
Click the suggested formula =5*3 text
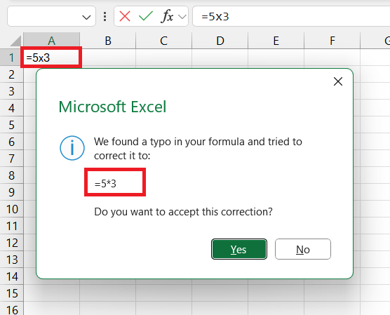click(105, 184)
